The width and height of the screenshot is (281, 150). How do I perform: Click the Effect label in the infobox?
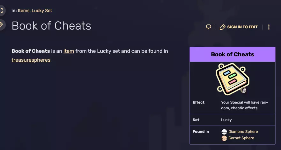point(198,102)
